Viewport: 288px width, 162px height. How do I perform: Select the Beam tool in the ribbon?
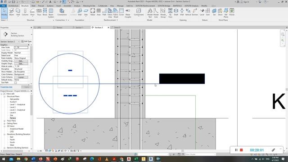click(12, 12)
